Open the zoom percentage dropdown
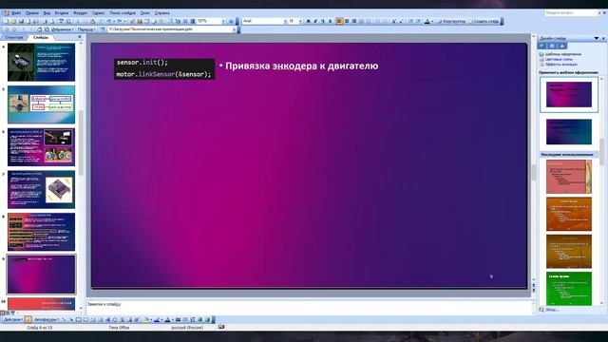This screenshot has width=608, height=342. click(x=223, y=21)
